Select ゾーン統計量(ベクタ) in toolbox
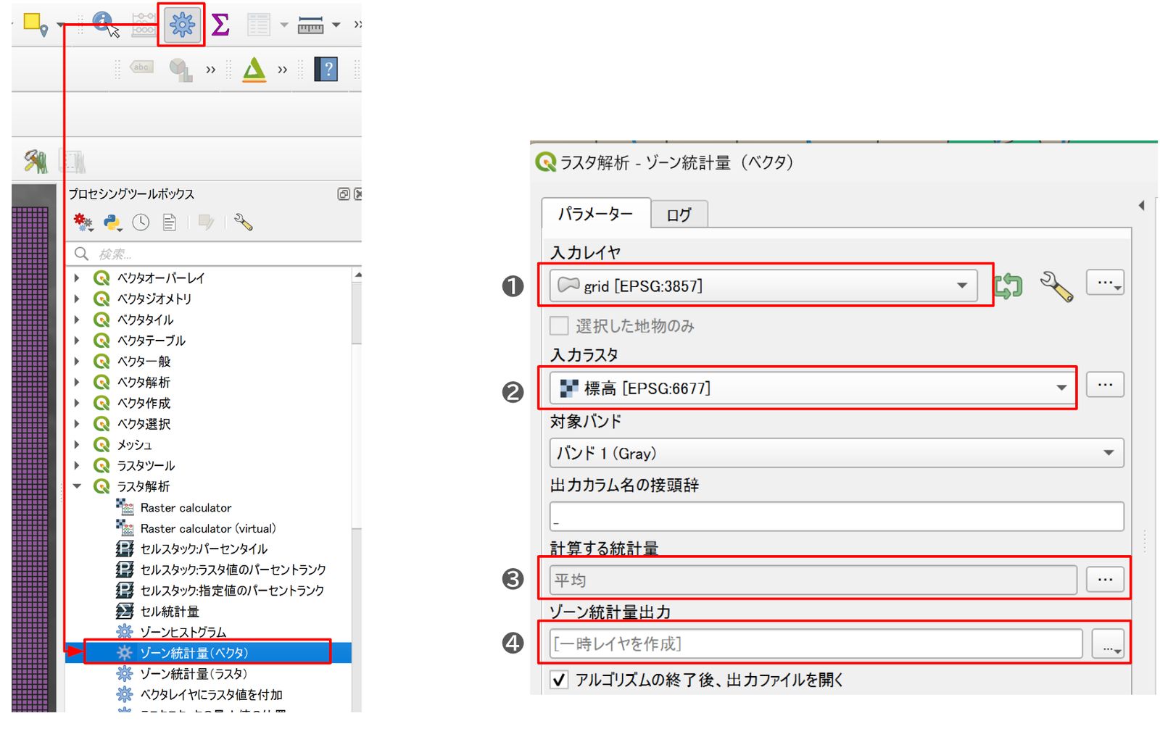1160x729 pixels. point(194,653)
